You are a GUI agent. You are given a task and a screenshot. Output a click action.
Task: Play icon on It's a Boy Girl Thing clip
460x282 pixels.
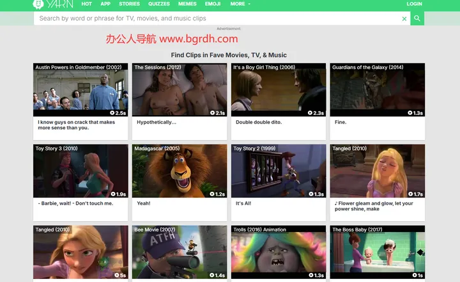coord(310,113)
